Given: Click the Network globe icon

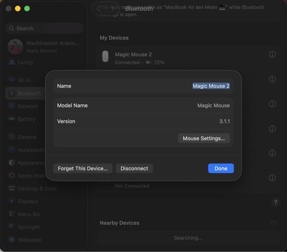Looking at the screenshot, I should 12,106.
